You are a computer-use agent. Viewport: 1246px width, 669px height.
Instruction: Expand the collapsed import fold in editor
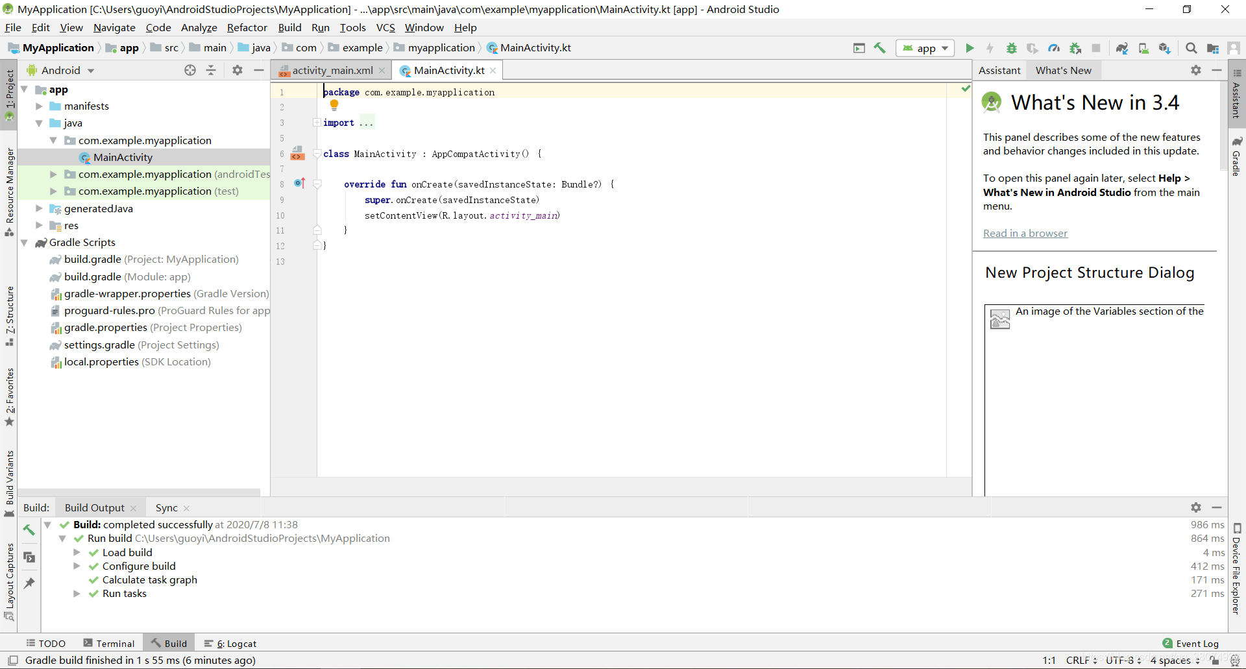pyautogui.click(x=317, y=123)
